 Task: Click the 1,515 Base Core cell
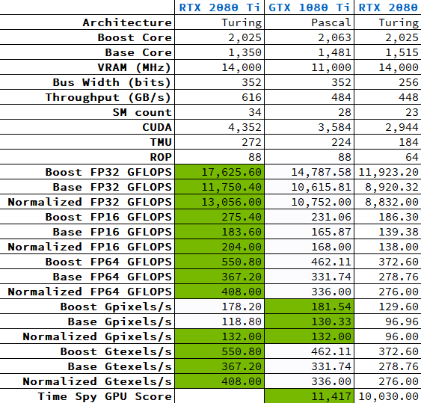387,52
